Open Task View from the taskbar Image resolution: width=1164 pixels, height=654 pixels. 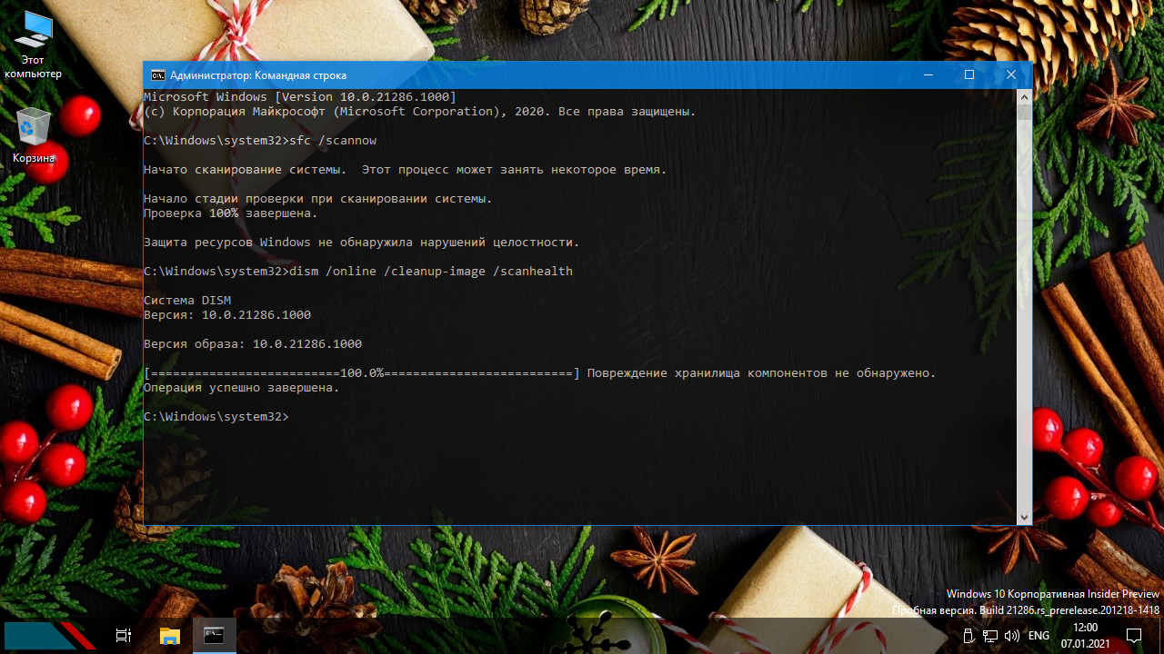pyautogui.click(x=124, y=636)
